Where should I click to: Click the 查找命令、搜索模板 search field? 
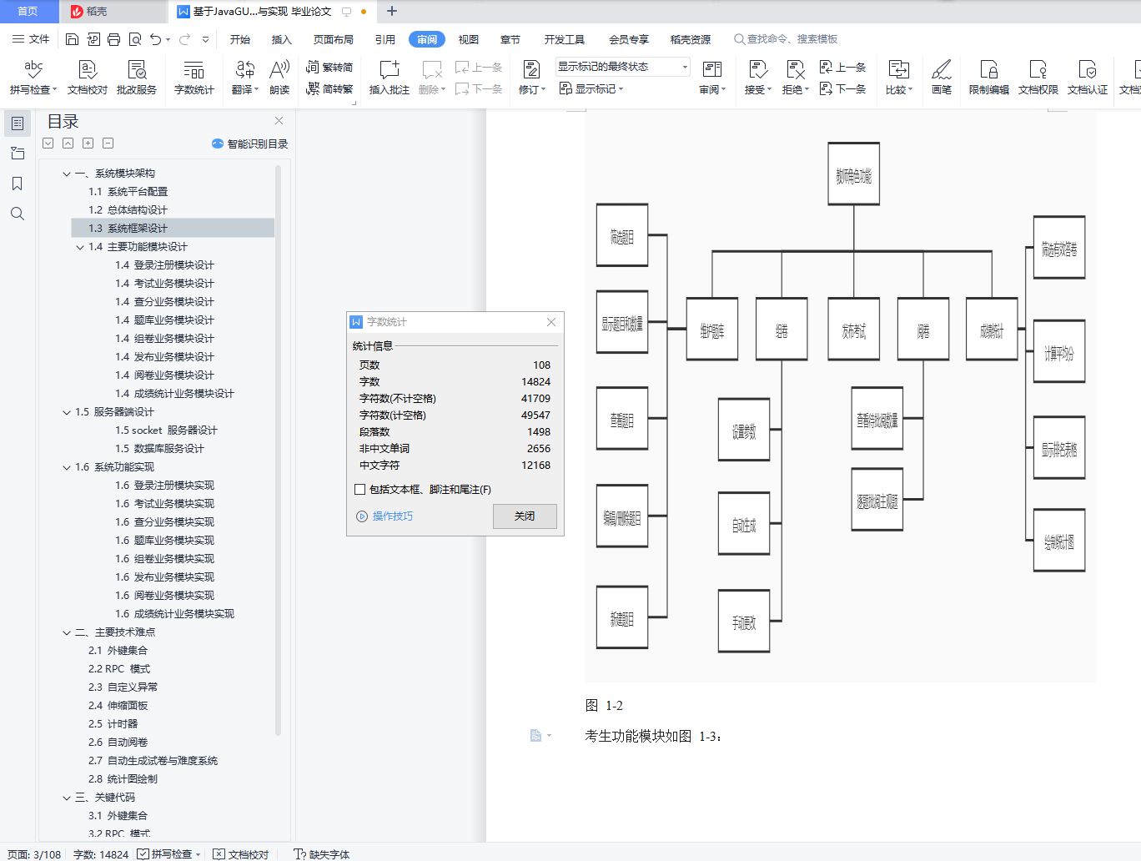(786, 39)
